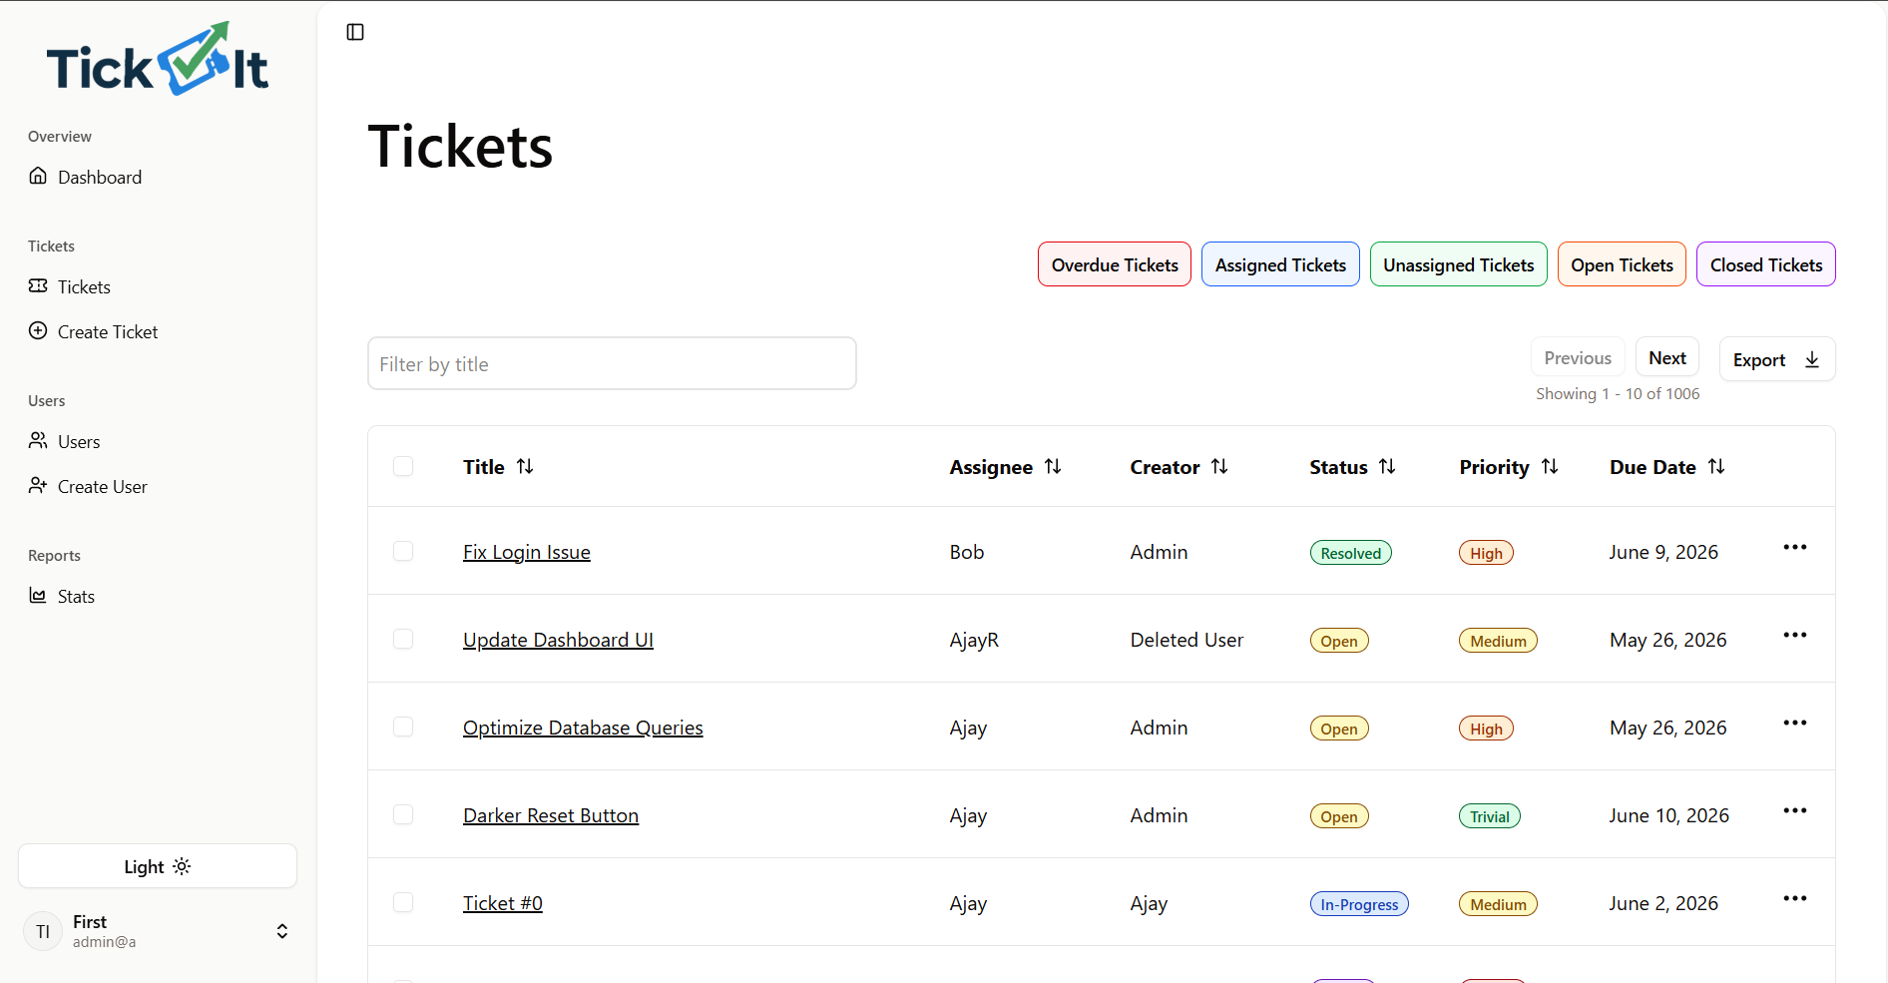Sort by Priority arrows icon
The image size is (1888, 983).
[x=1550, y=466]
